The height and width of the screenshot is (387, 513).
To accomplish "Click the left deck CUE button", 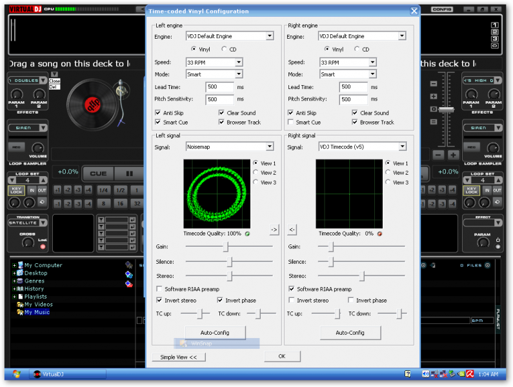I will coord(98,174).
